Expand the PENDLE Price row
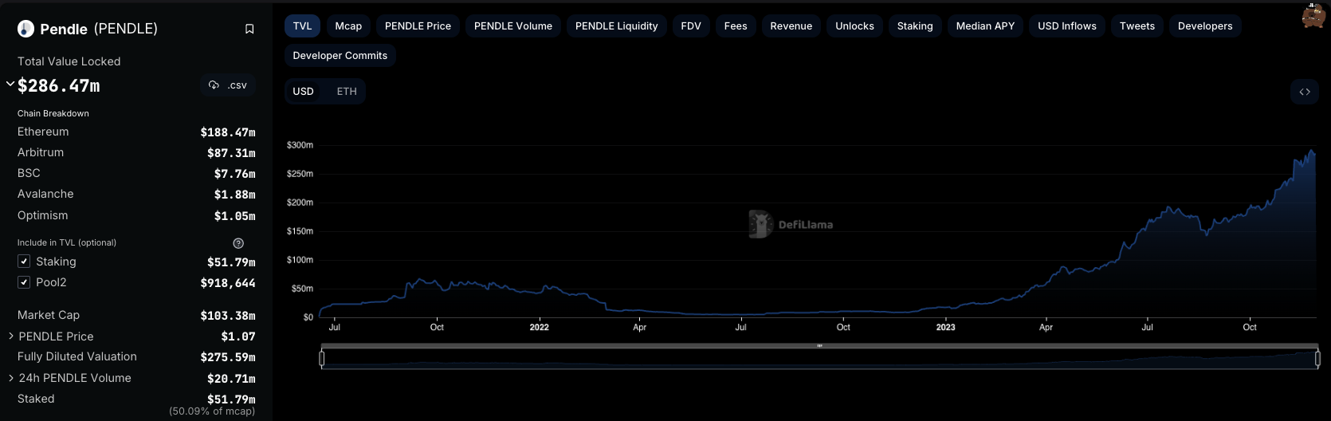1331x421 pixels. (11, 336)
